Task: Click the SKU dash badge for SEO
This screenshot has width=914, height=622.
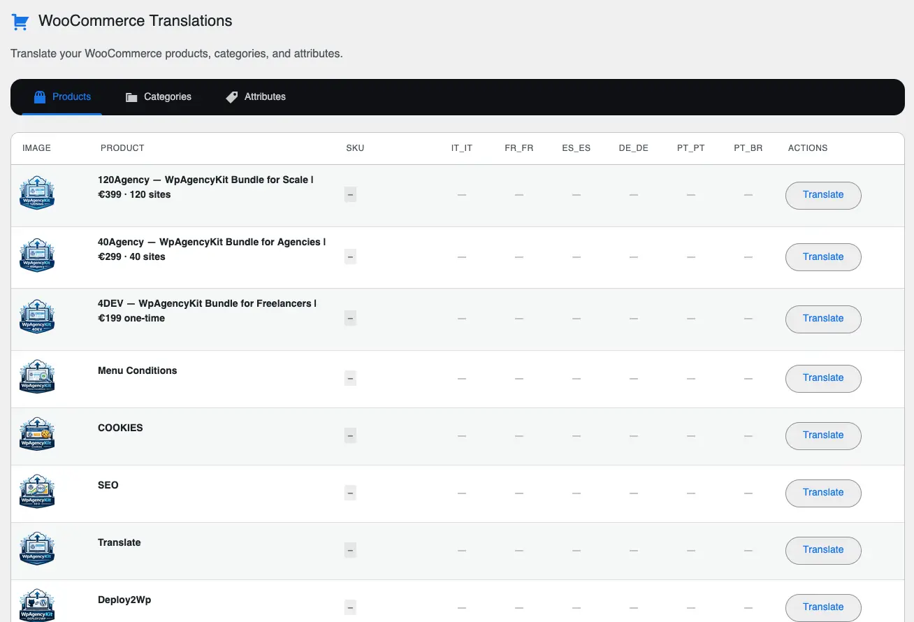Action: coord(351,493)
